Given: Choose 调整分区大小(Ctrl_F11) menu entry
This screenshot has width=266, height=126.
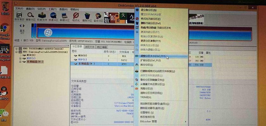Looking at the screenshot, I should (153, 56).
